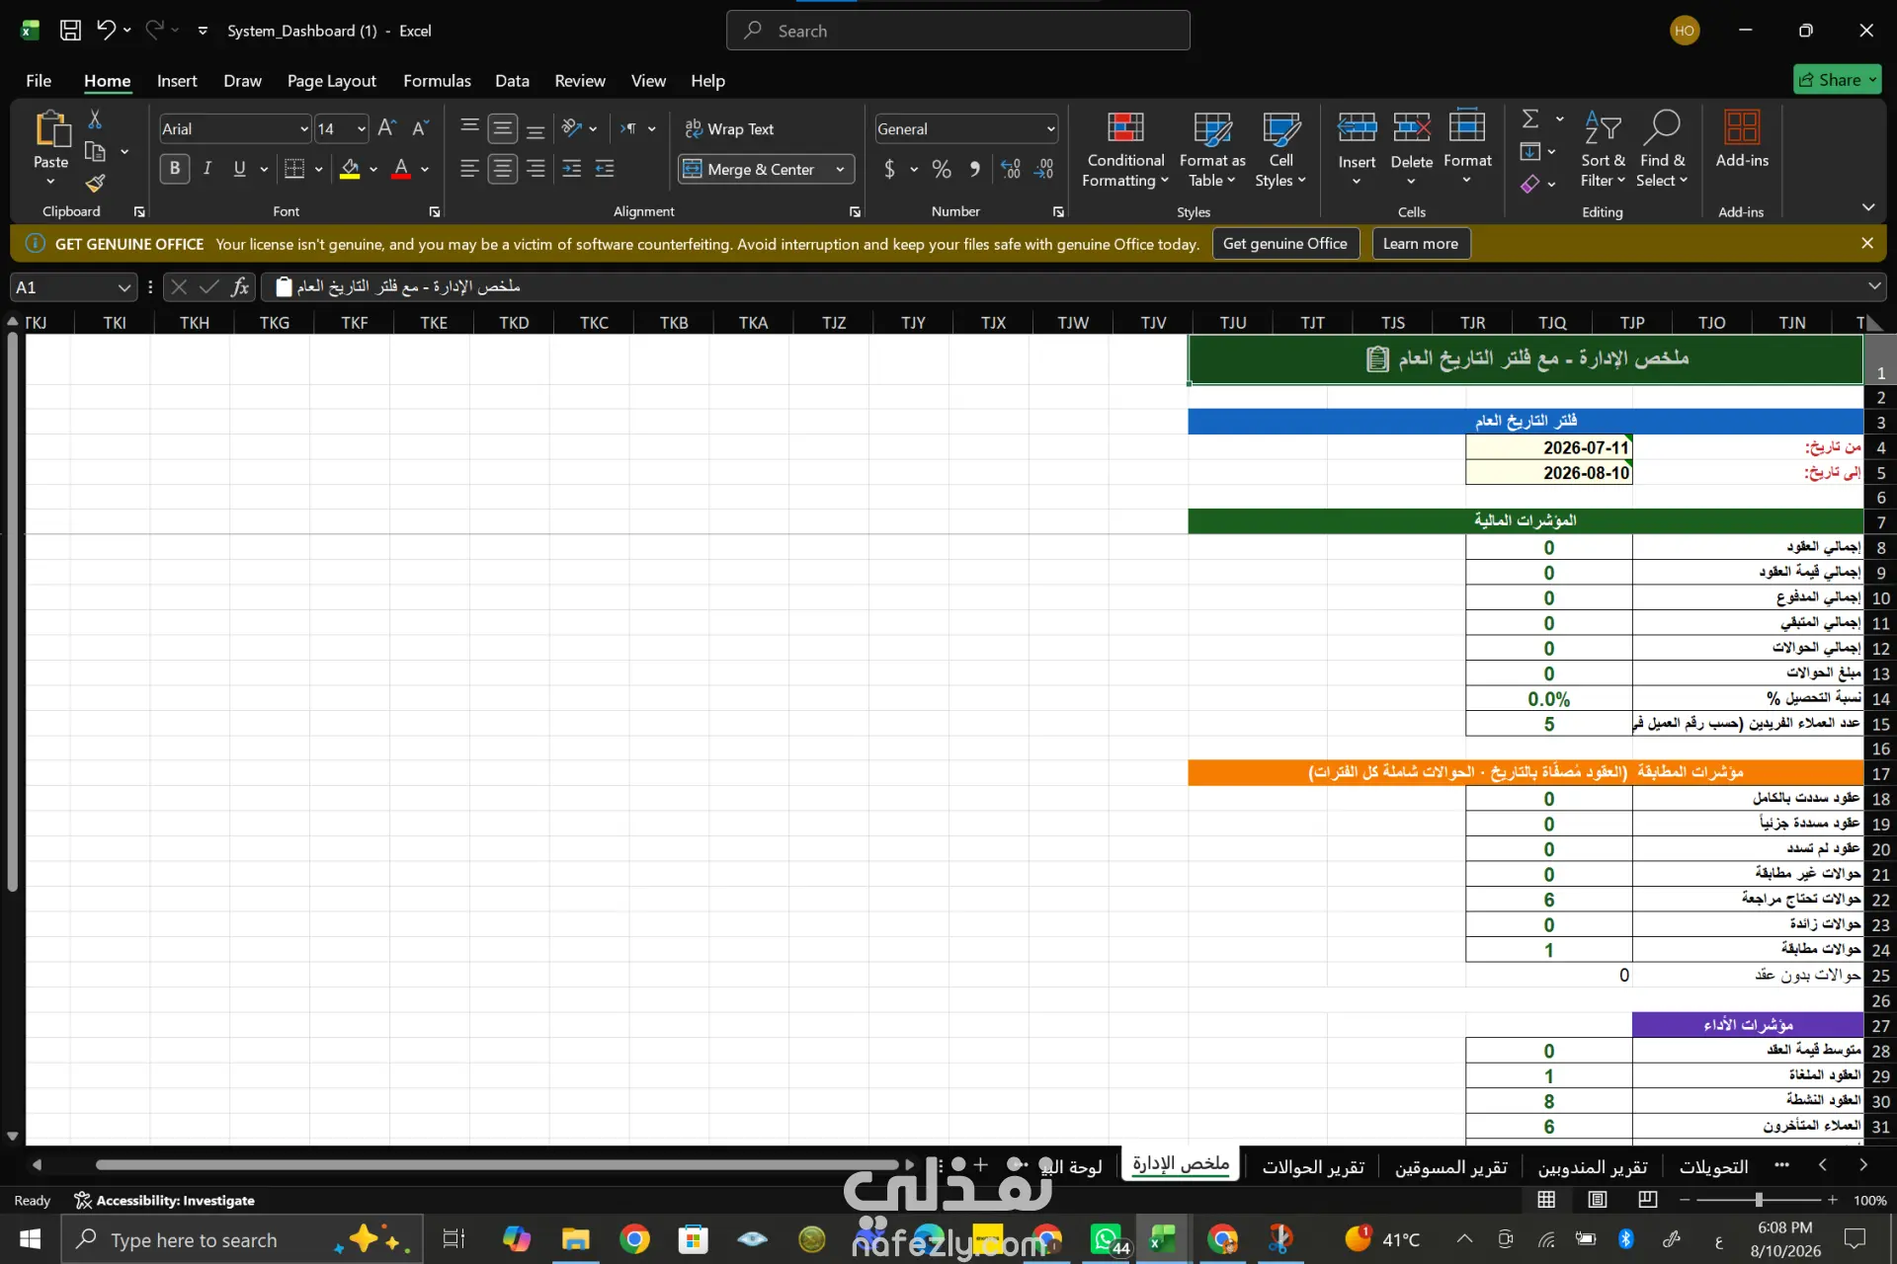Image resolution: width=1897 pixels, height=1264 pixels.
Task: Click the Percent Style icon
Action: (x=942, y=169)
